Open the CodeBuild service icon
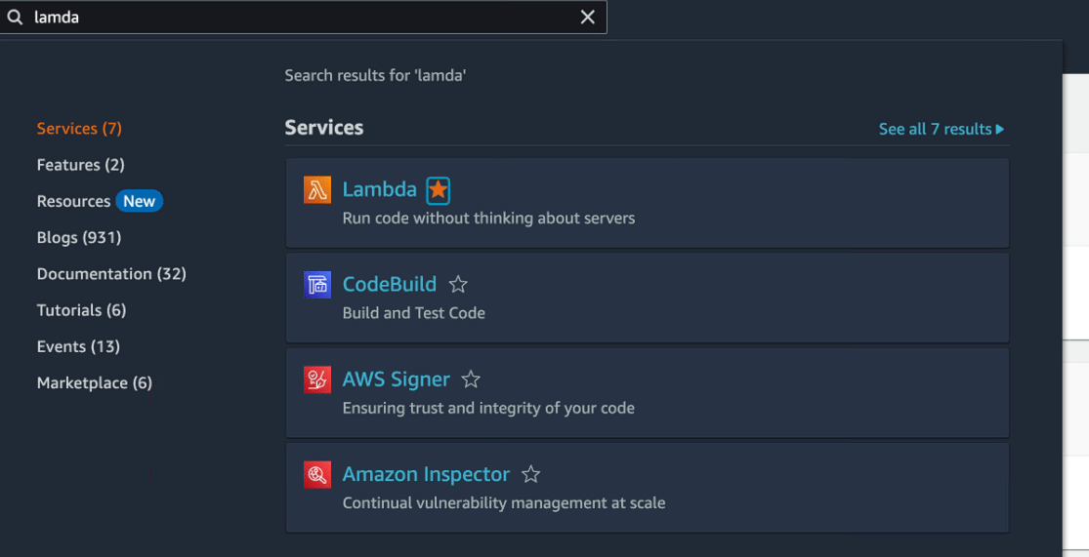Viewport: 1089px width, 557px height. (x=317, y=285)
